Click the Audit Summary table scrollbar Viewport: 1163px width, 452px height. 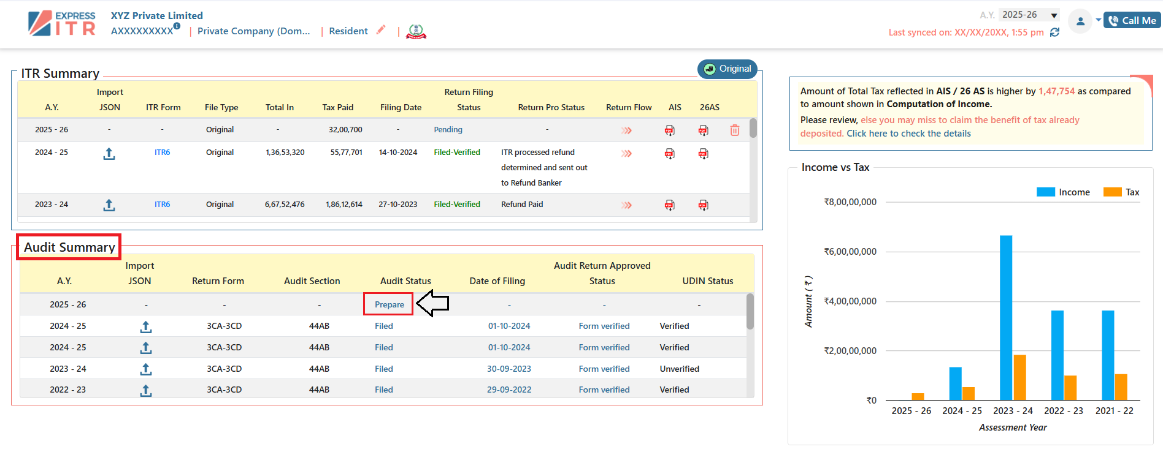click(x=750, y=312)
